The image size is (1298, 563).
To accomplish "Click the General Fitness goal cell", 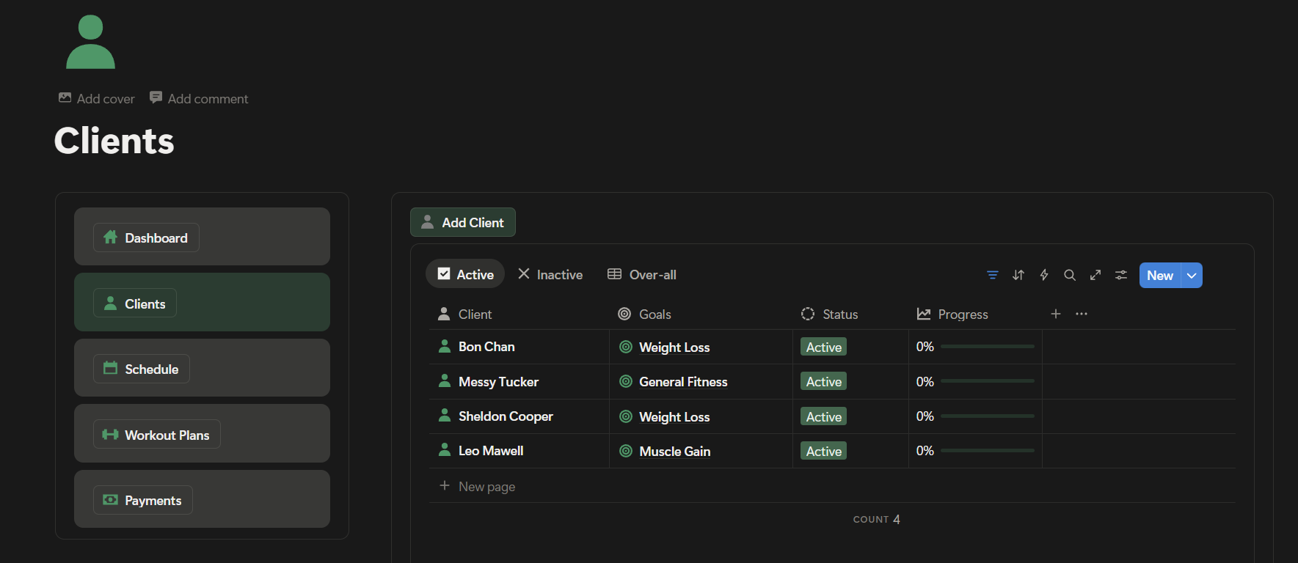I will tap(683, 381).
